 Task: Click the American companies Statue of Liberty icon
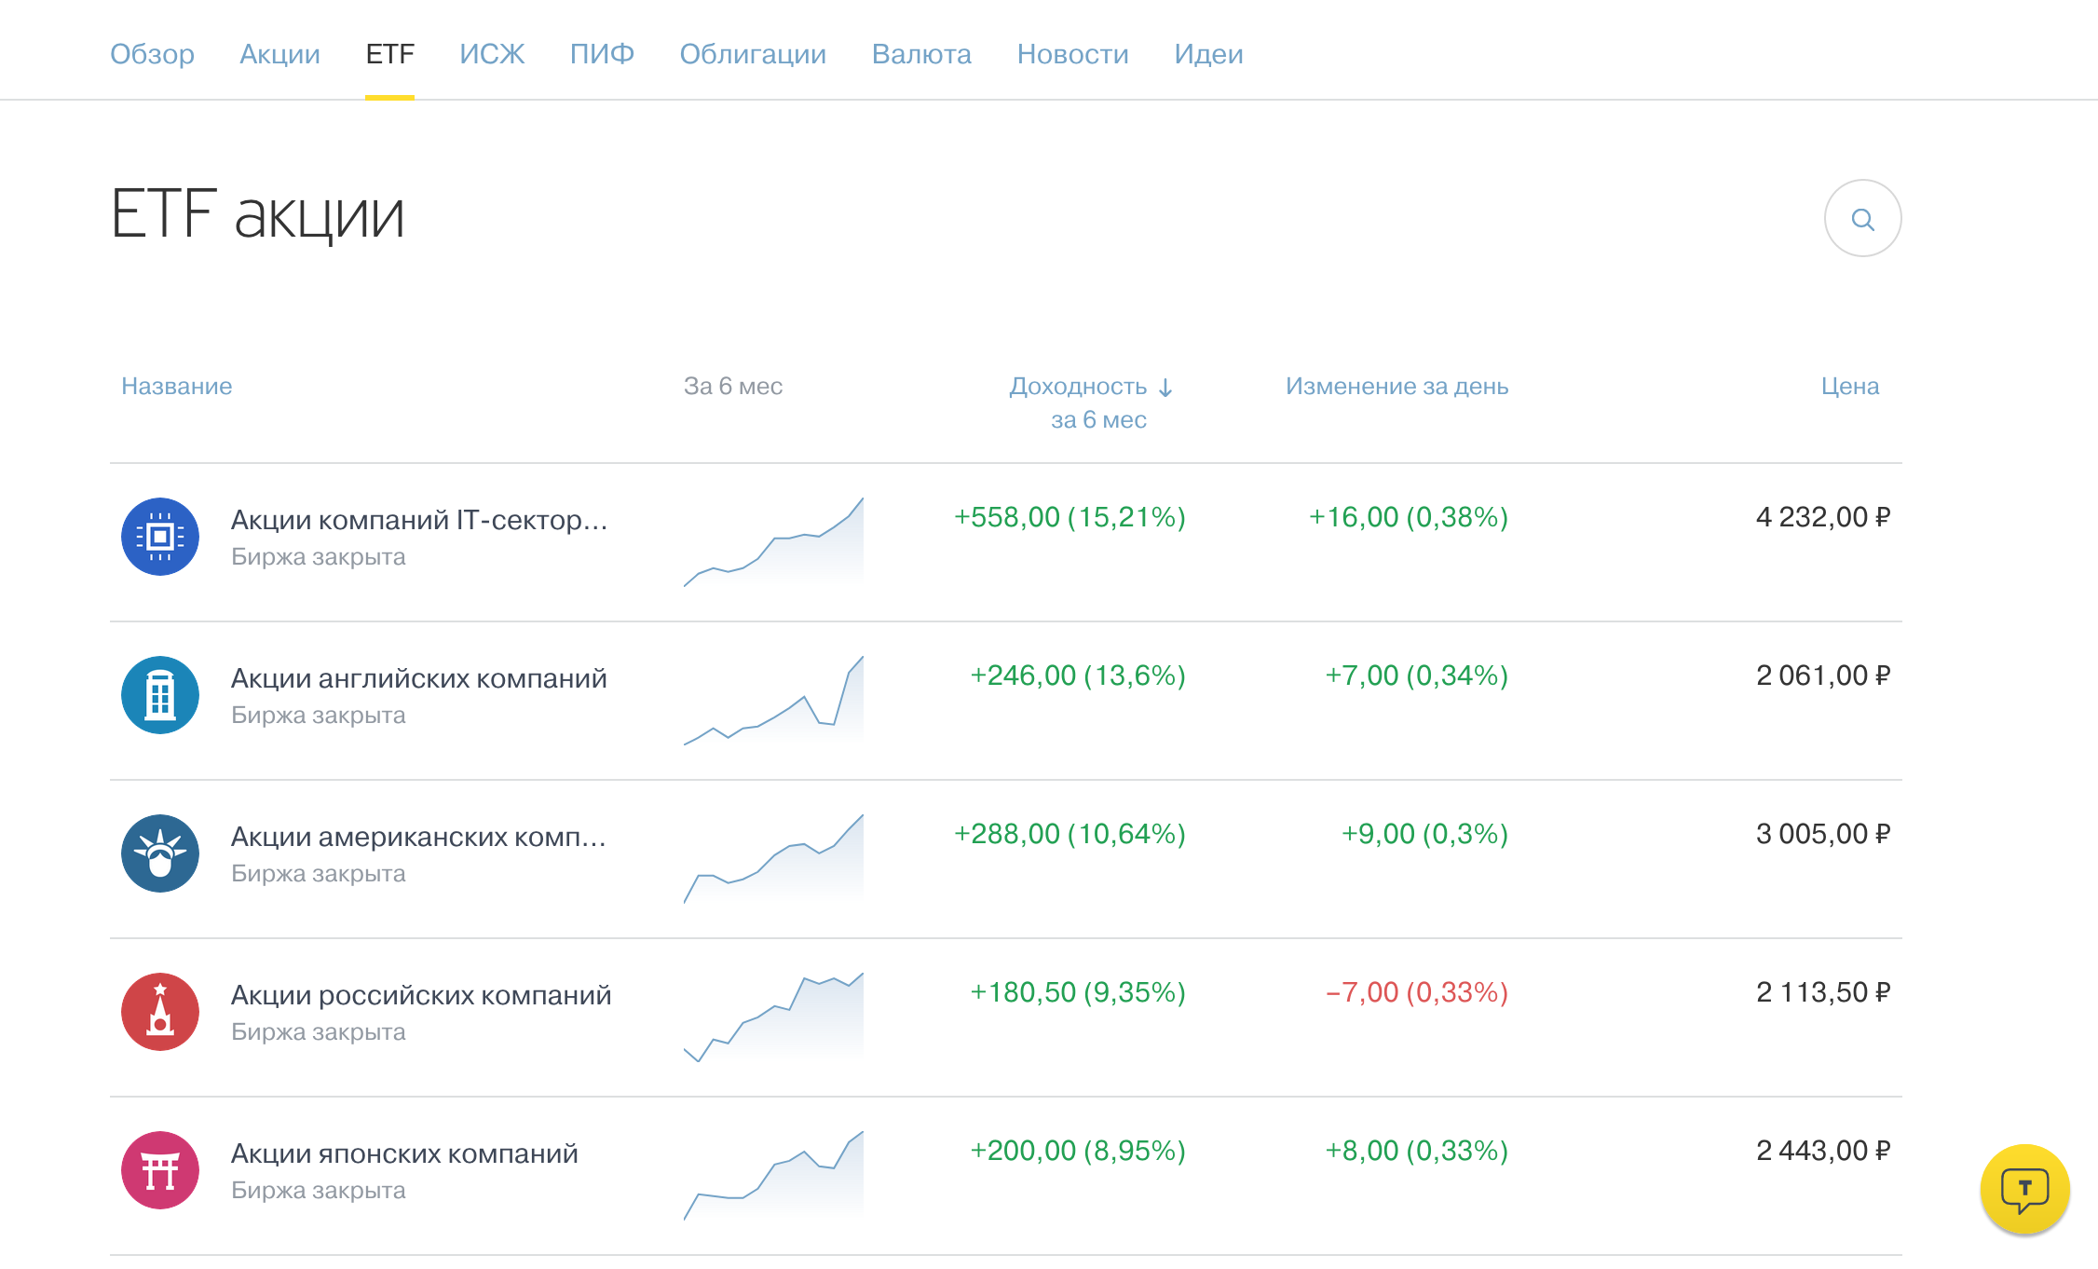click(160, 853)
